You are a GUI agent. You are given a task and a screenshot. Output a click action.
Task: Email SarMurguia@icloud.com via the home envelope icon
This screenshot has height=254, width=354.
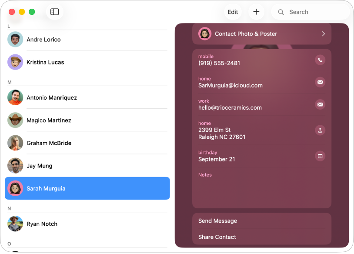(320, 82)
